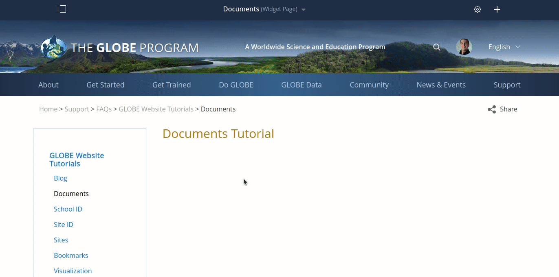559x277 pixels.
Task: Open the Get Trained menu
Action: 172,85
